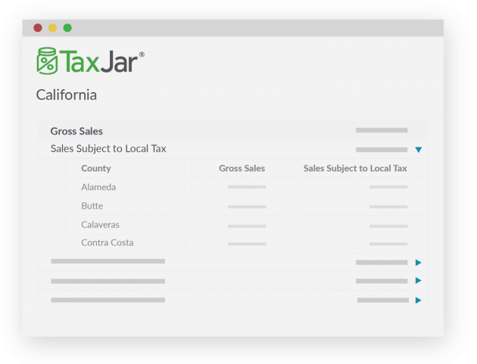Click the County column header
Screen dimensions: 477x364
click(96, 168)
